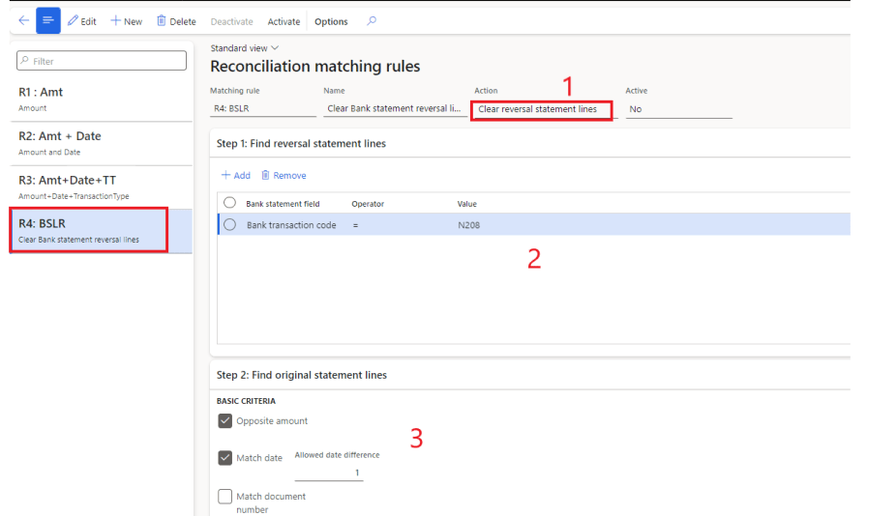Image resolution: width=896 pixels, height=516 pixels.
Task: Toggle the list pane icon
Action: pyautogui.click(x=48, y=20)
